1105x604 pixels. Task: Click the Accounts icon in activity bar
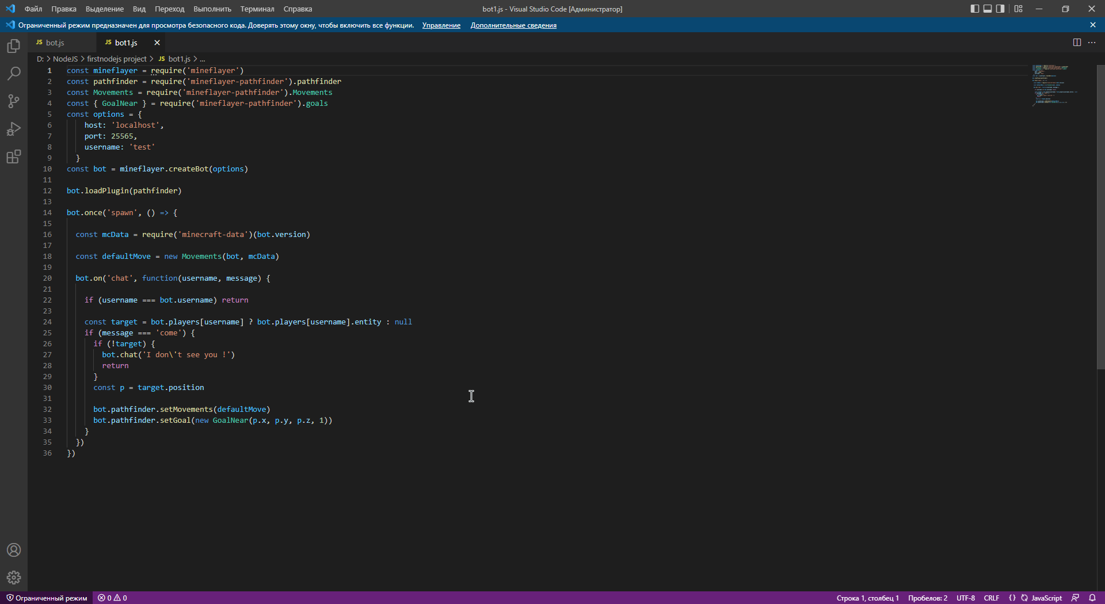(x=13, y=550)
